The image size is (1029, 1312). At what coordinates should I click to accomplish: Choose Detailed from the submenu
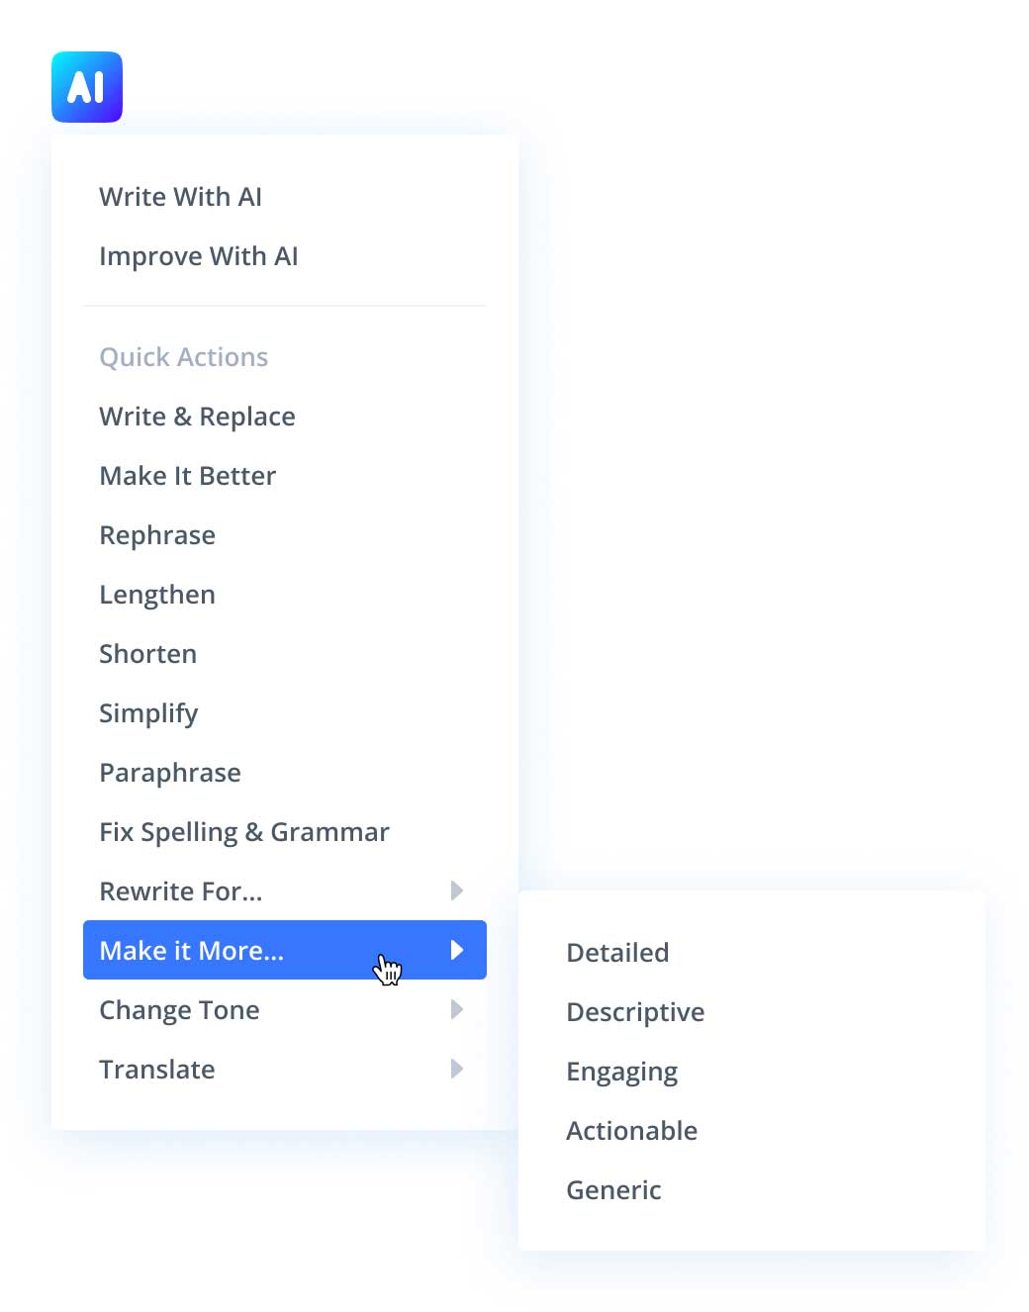coord(617,952)
